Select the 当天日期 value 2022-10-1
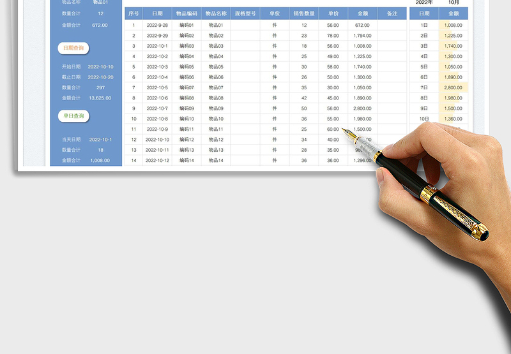The image size is (511, 354). pos(101,140)
